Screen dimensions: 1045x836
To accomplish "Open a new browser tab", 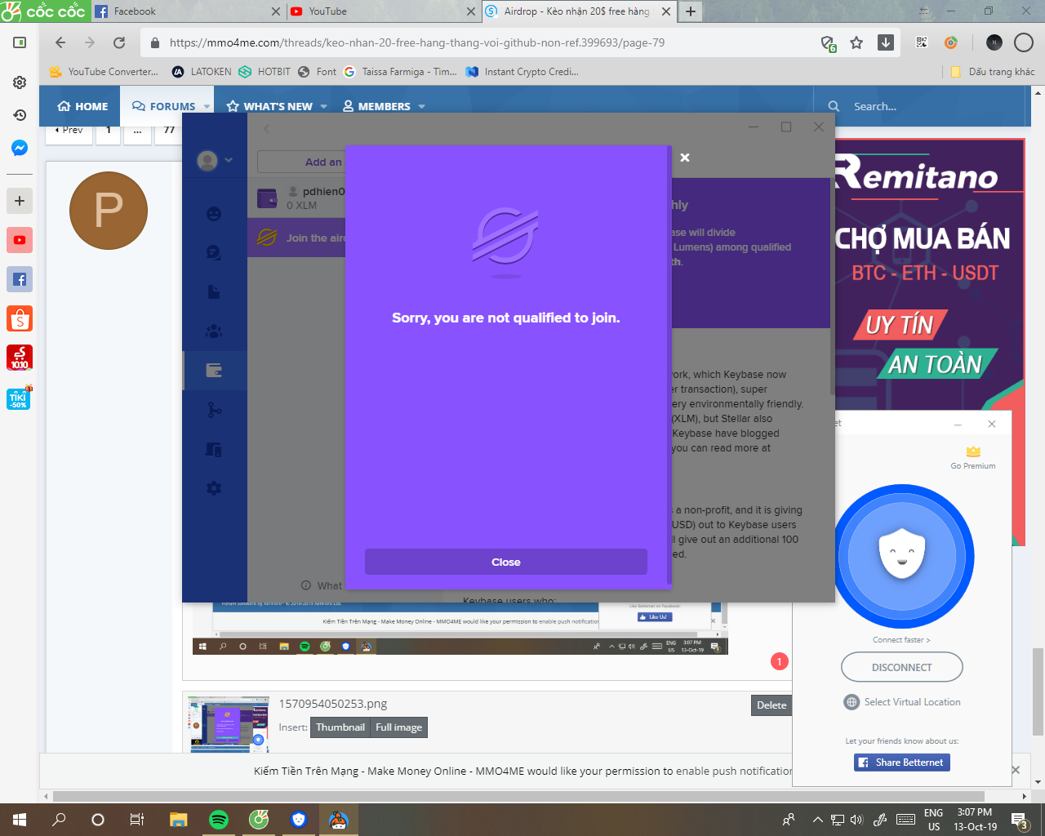I will 691,11.
